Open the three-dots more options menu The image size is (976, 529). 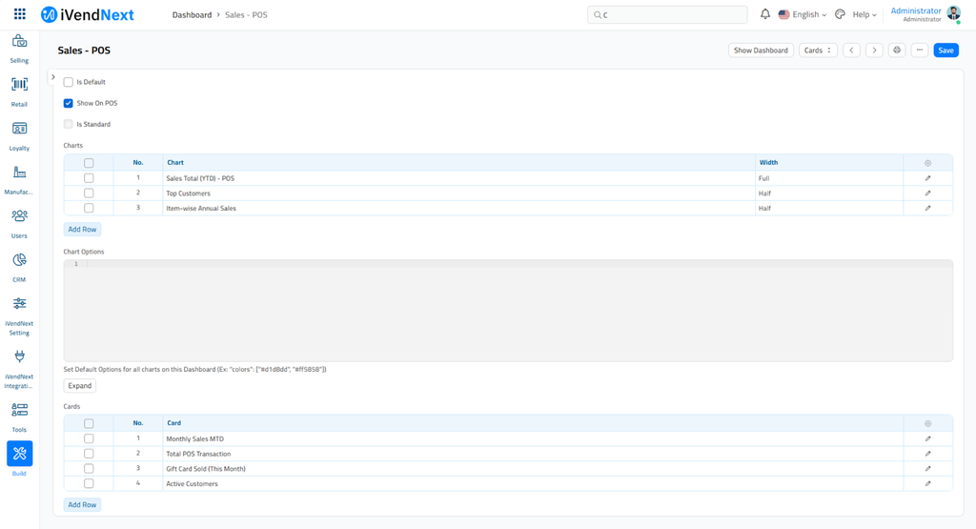pyautogui.click(x=919, y=51)
